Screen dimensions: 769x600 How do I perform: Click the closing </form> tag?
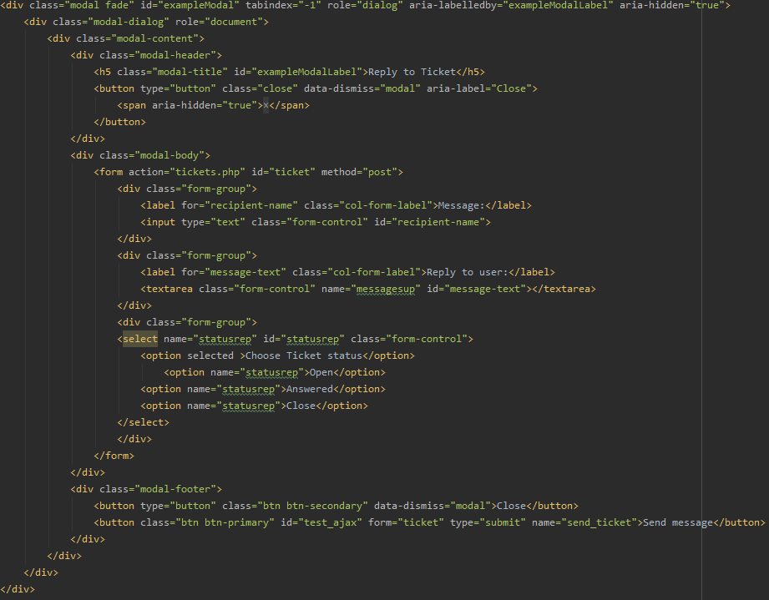pyautogui.click(x=114, y=456)
